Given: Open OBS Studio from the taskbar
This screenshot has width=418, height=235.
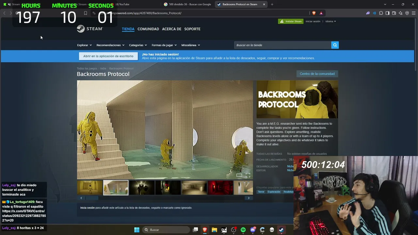Looking at the screenshot, I should click(233, 230).
